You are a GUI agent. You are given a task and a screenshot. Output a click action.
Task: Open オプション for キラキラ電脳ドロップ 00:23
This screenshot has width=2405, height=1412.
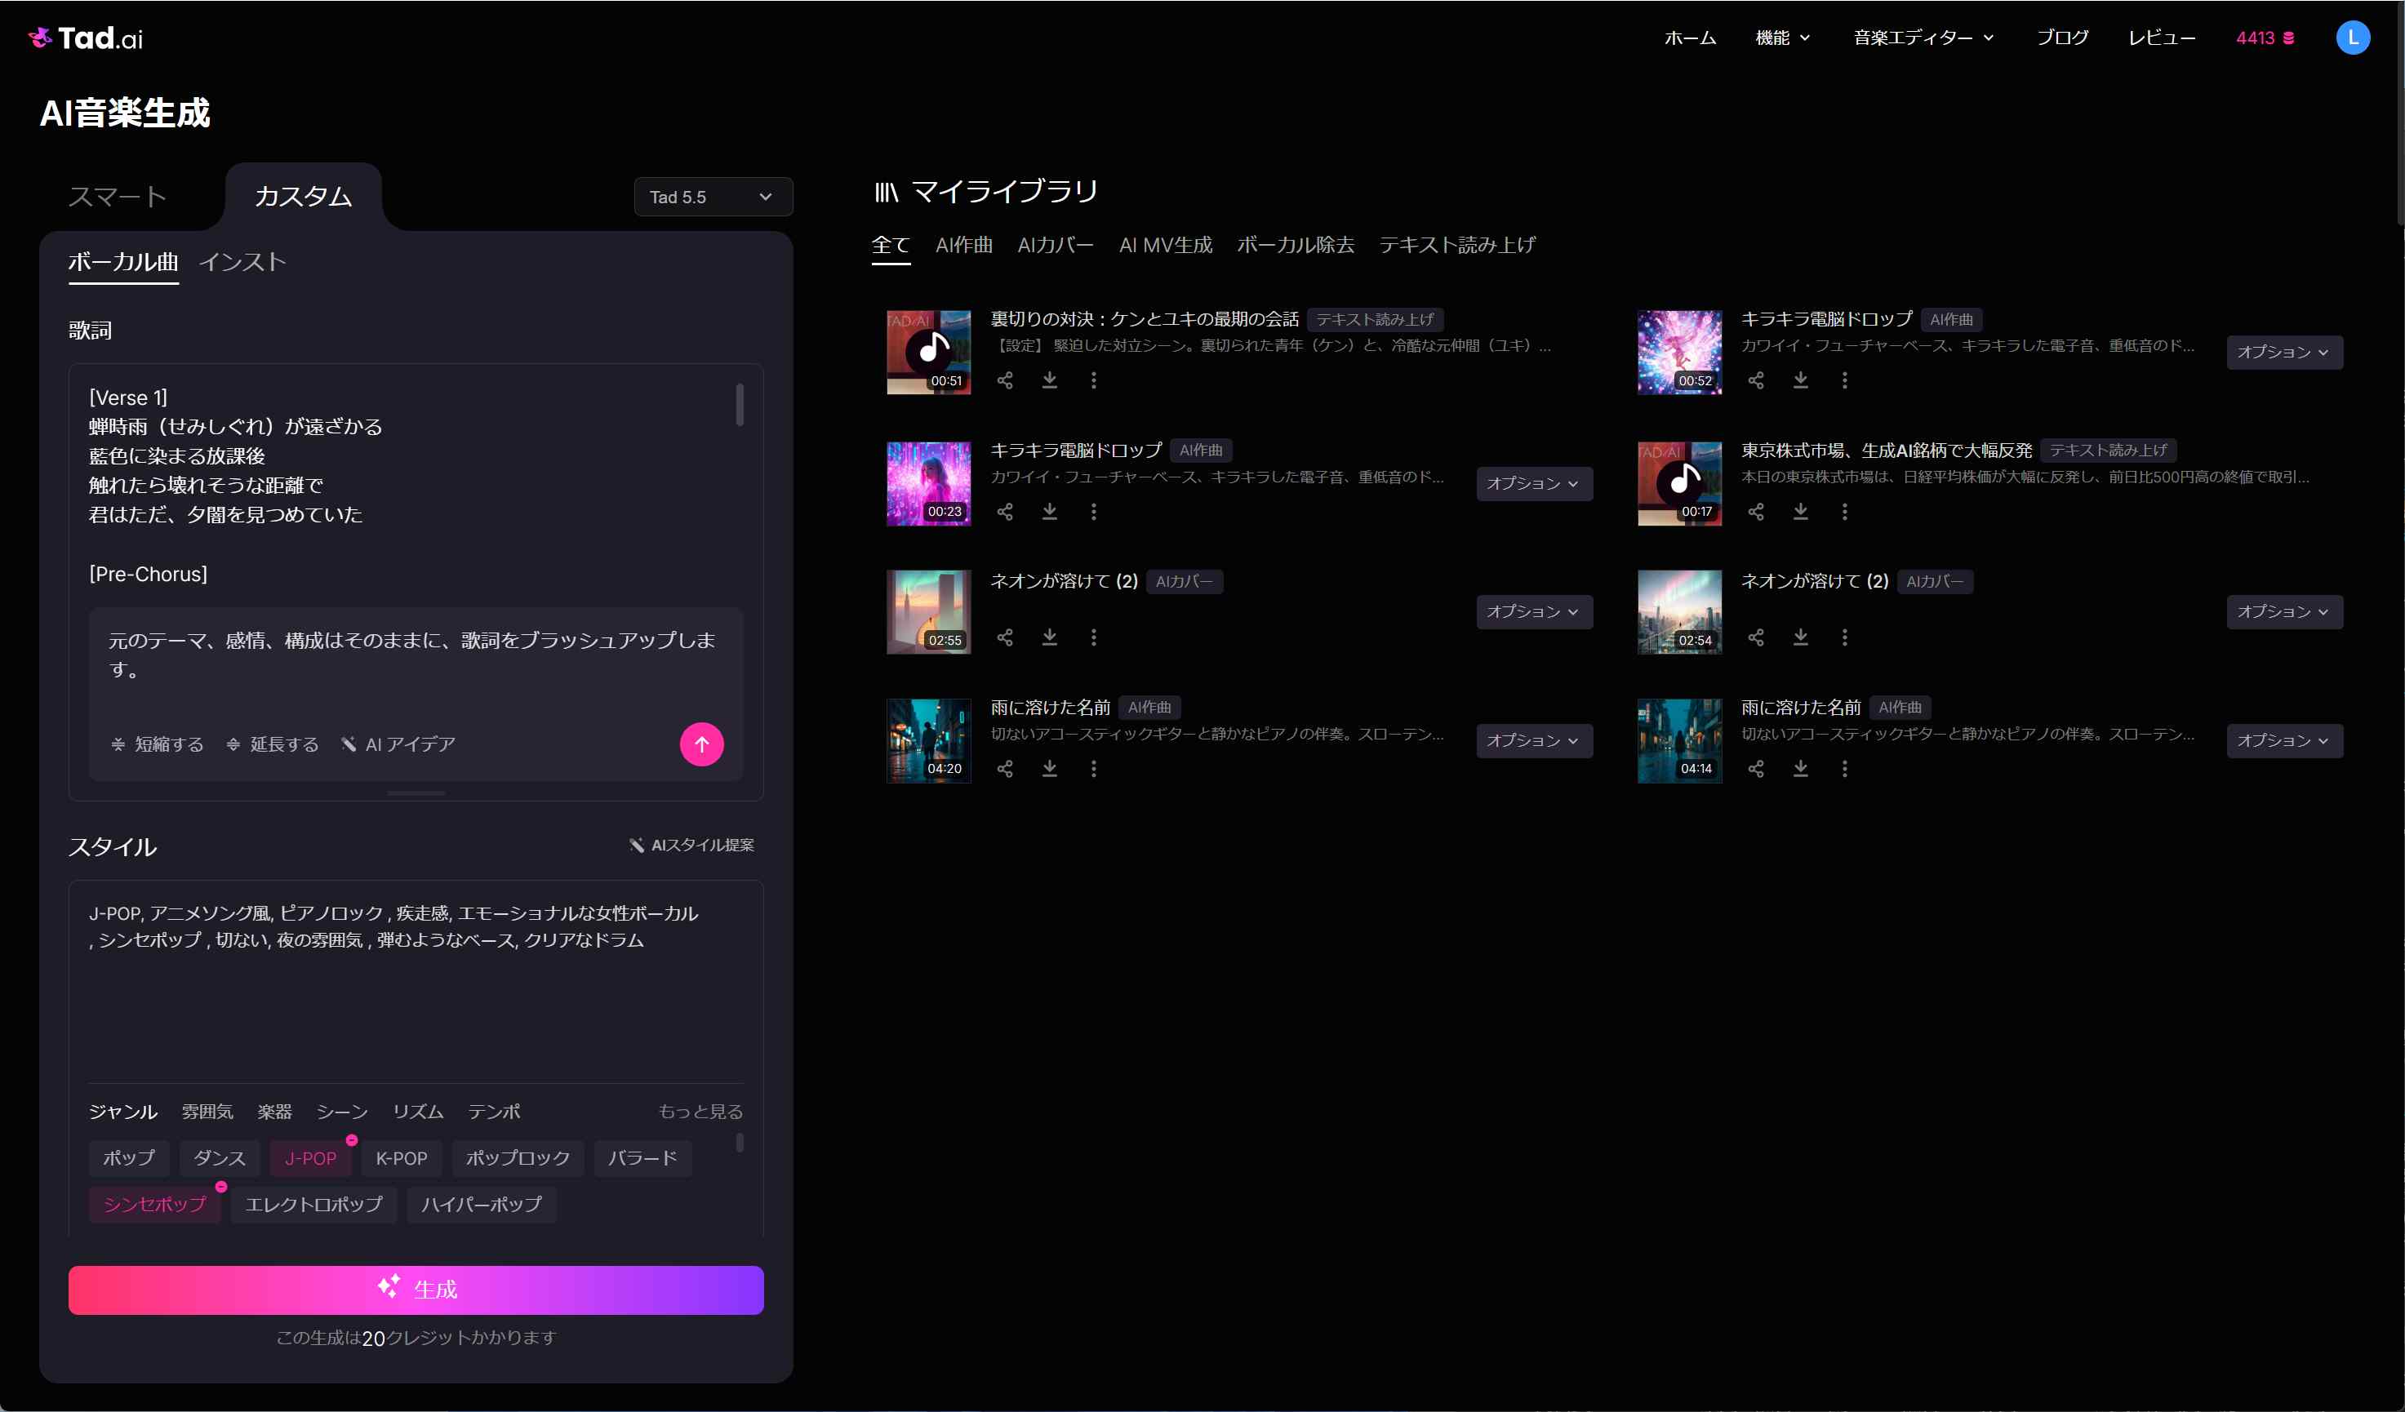pos(1534,484)
